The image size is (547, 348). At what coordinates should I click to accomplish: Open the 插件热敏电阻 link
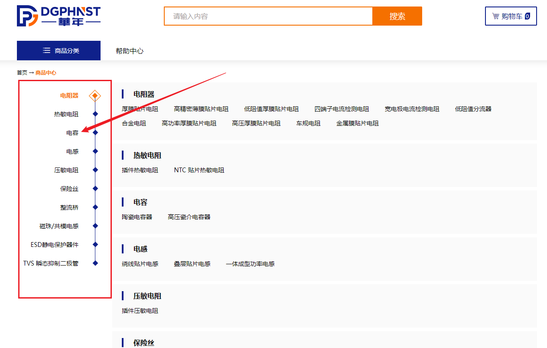(140, 170)
